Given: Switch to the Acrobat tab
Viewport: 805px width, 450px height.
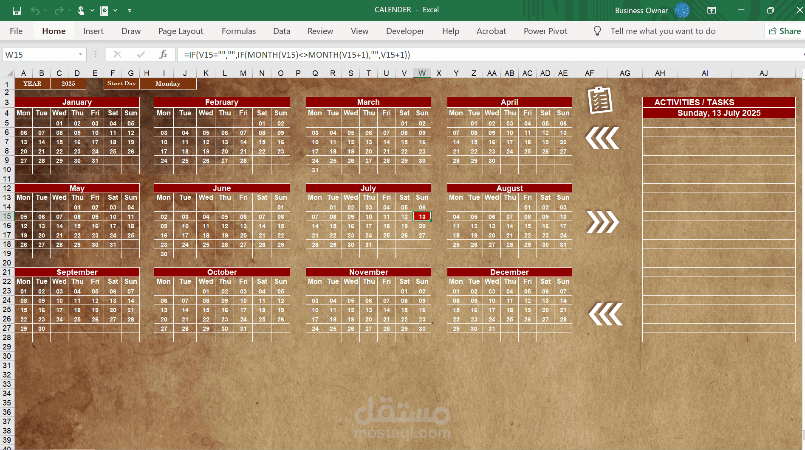Looking at the screenshot, I should click(491, 31).
